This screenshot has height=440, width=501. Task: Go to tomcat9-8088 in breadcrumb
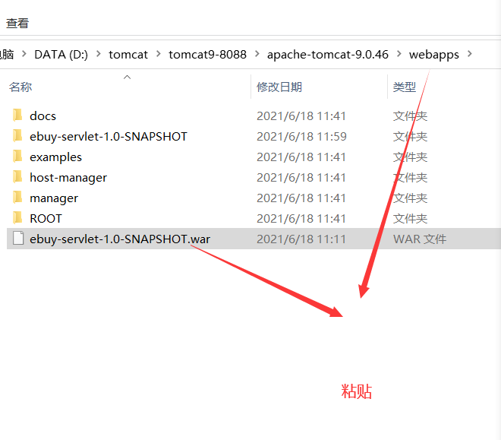[208, 55]
